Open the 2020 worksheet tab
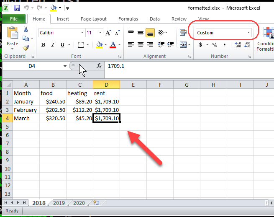The image size is (274, 217). 79,203
